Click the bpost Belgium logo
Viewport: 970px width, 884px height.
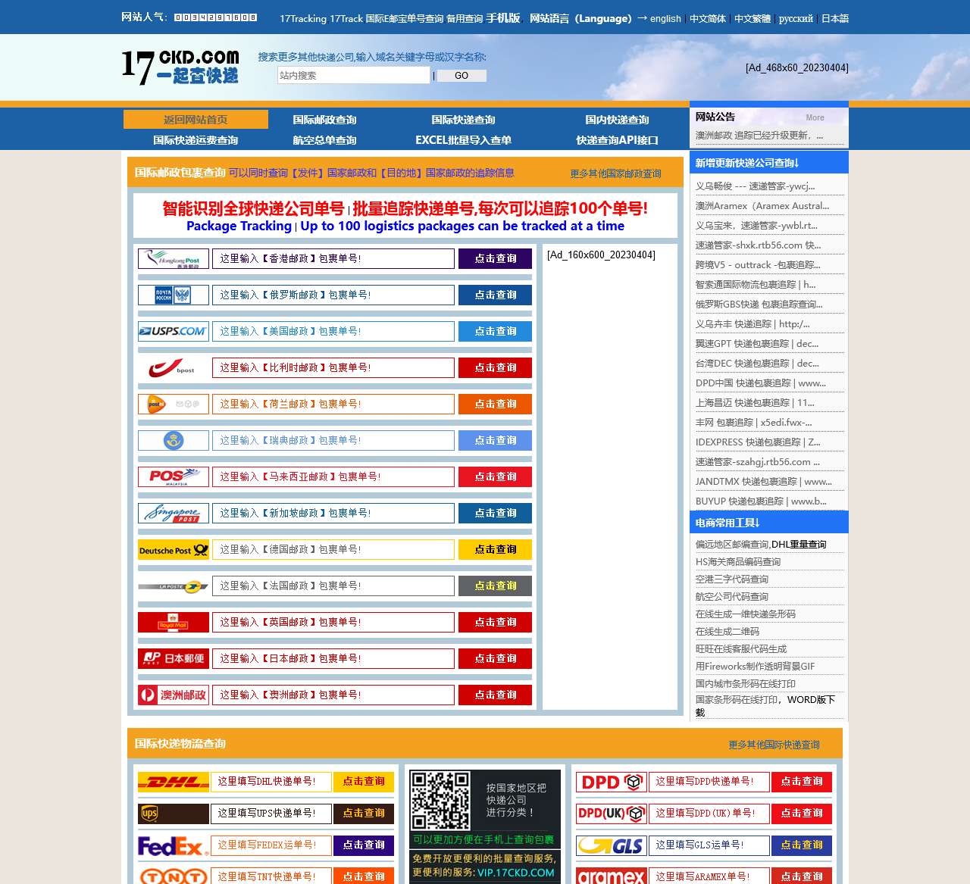174,368
